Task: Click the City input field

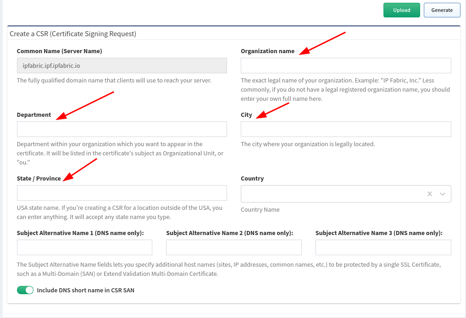Action: click(346, 129)
